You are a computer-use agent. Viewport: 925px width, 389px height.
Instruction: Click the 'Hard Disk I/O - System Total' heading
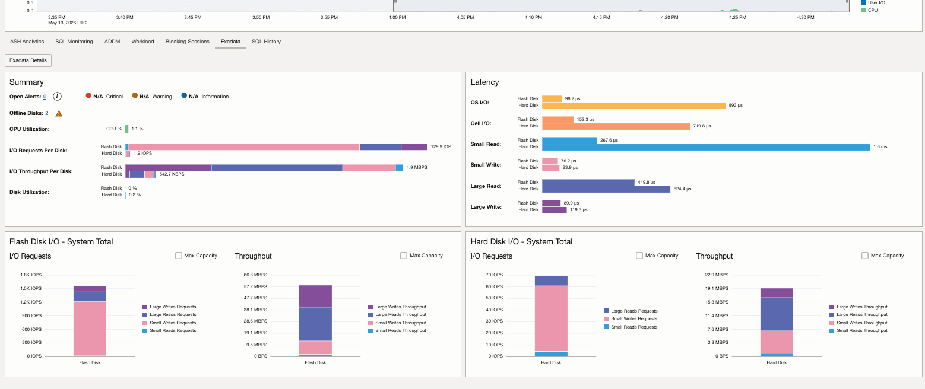pos(521,241)
